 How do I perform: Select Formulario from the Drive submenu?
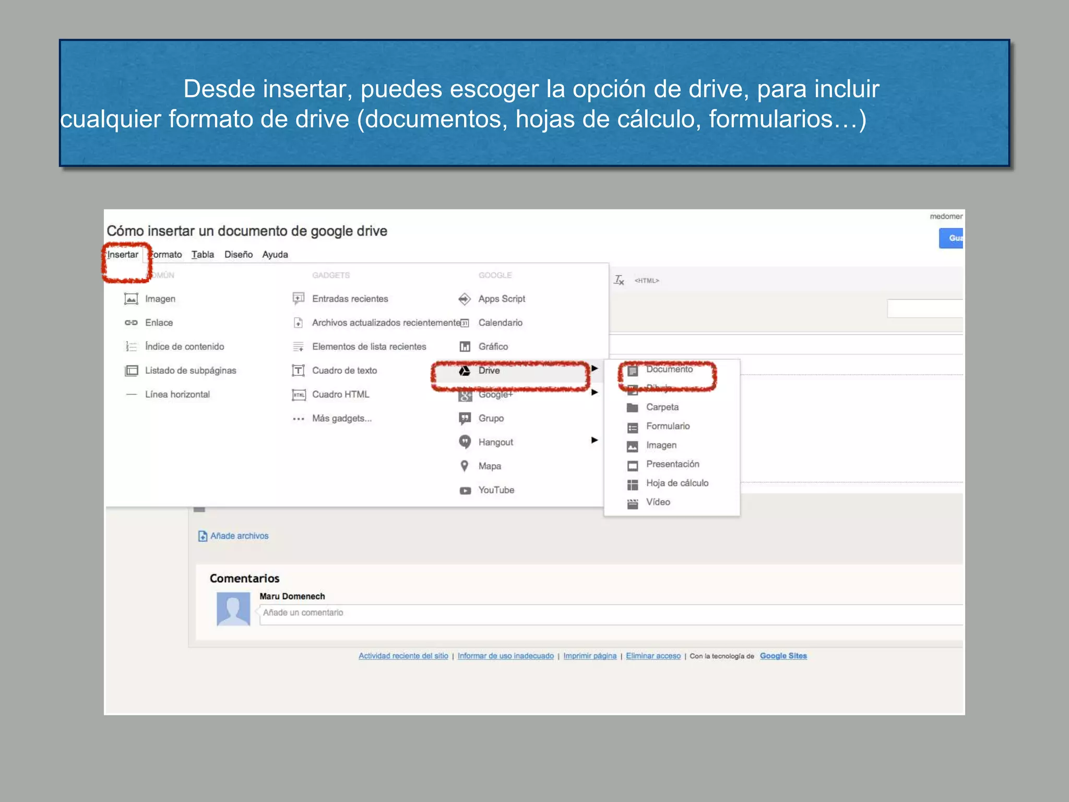pyautogui.click(x=668, y=426)
